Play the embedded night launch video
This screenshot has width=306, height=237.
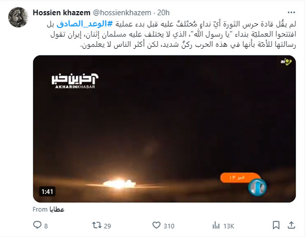tap(164, 129)
